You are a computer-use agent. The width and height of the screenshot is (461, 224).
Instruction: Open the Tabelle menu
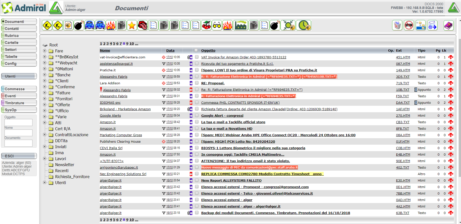19,57
